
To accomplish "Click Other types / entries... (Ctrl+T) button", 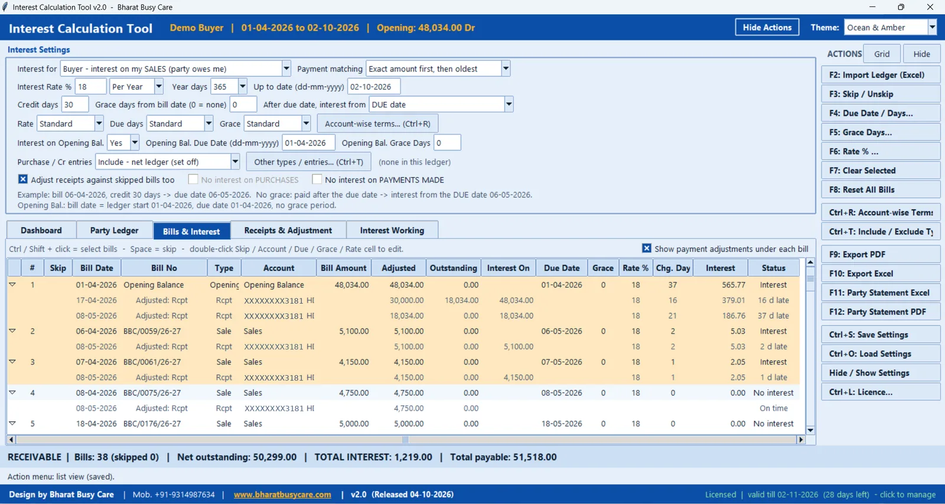I will tap(309, 161).
